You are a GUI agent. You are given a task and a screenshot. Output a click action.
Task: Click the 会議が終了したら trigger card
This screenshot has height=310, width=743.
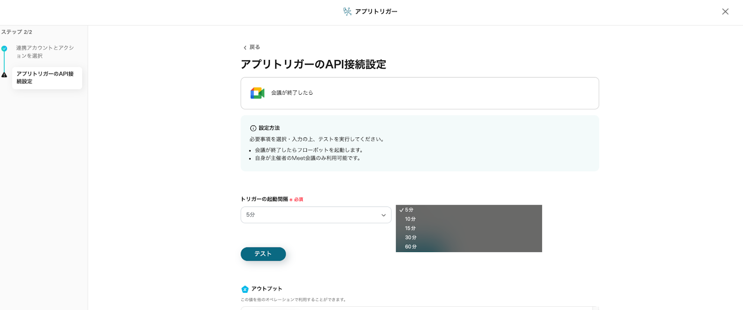pyautogui.click(x=419, y=93)
